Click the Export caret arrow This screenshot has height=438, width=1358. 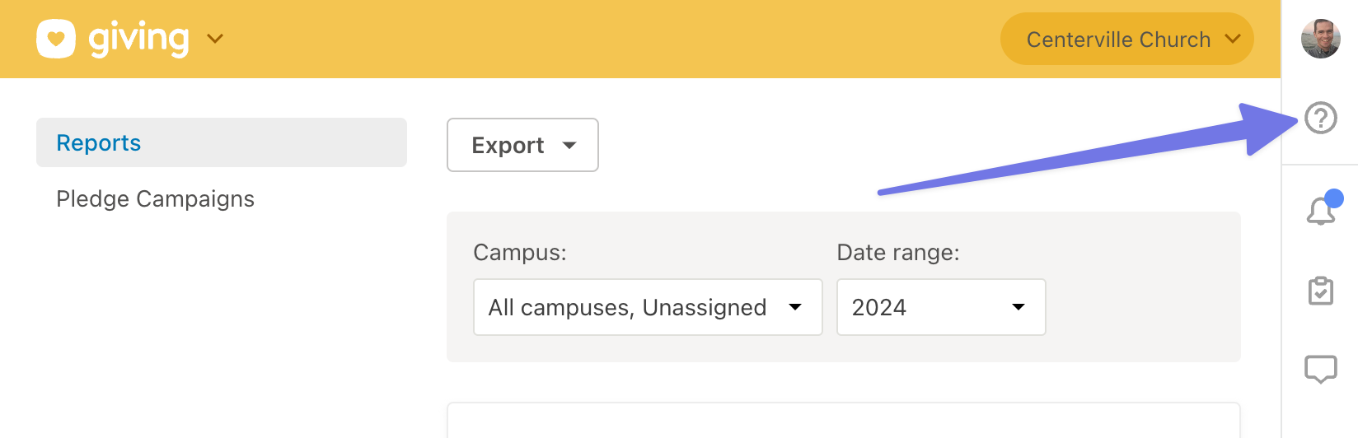[569, 146]
